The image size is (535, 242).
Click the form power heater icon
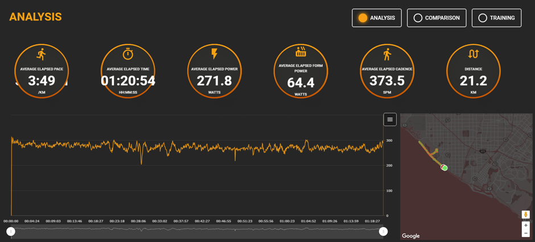pos(301,52)
